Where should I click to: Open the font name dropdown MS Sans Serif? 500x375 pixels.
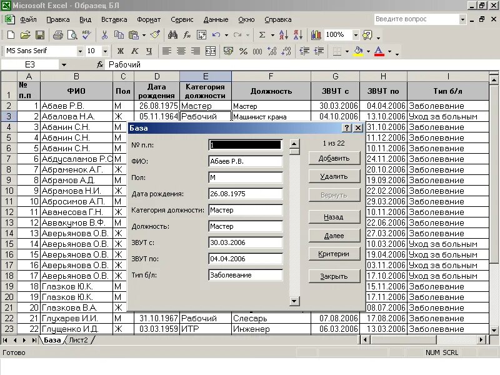point(80,51)
